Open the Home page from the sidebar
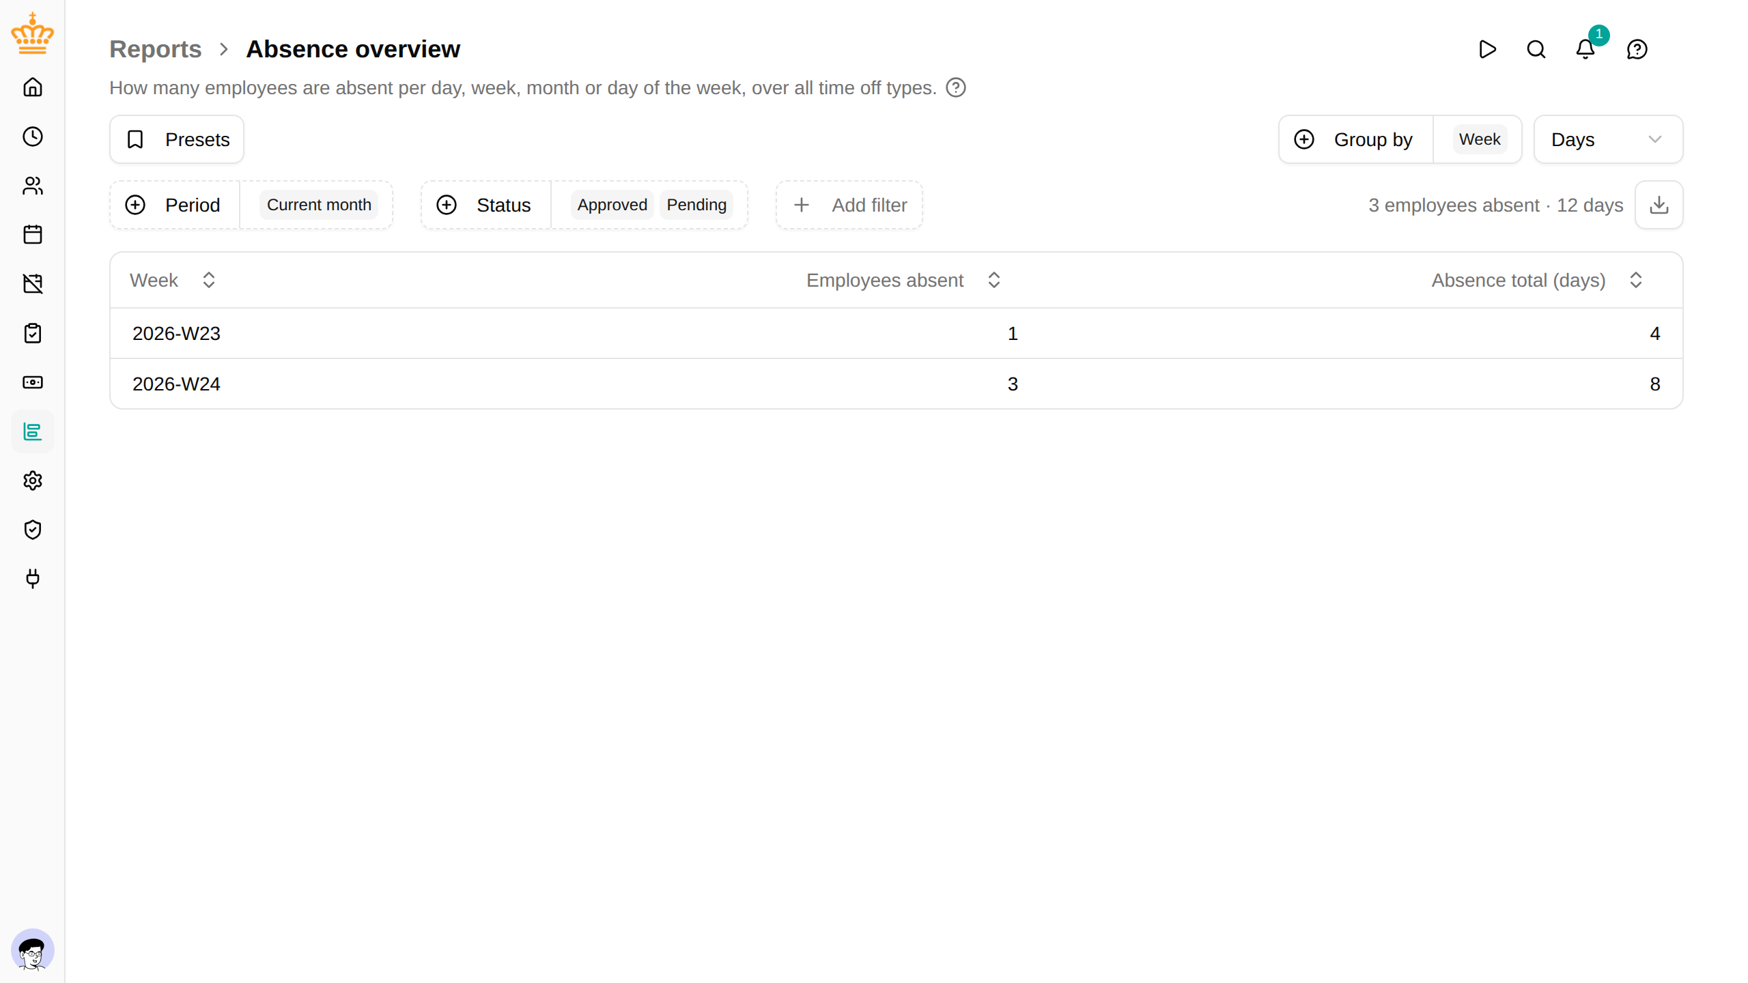The height and width of the screenshot is (983, 1748). pyautogui.click(x=32, y=87)
